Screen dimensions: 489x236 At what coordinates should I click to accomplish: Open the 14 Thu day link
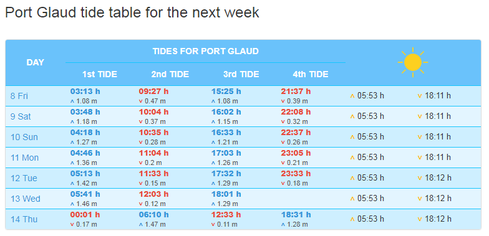click(24, 219)
